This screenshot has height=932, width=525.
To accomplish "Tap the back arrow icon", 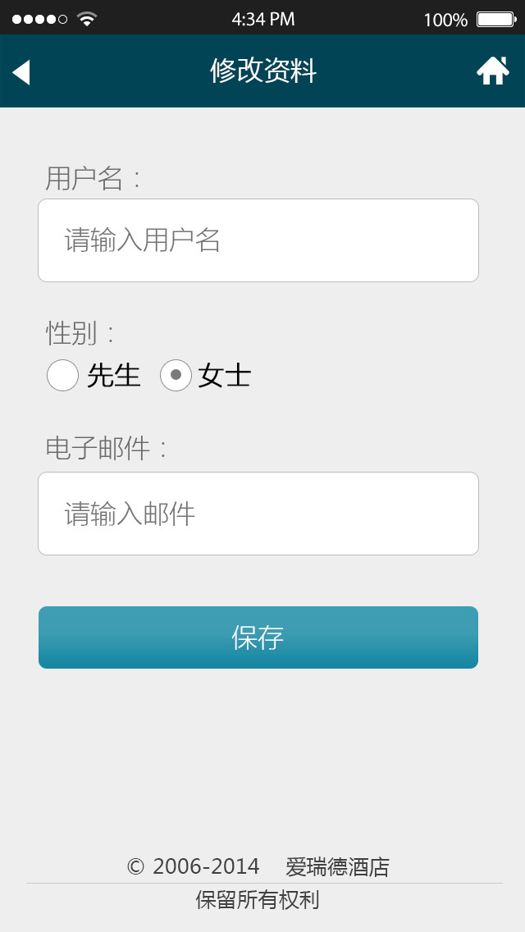I will pos(21,72).
